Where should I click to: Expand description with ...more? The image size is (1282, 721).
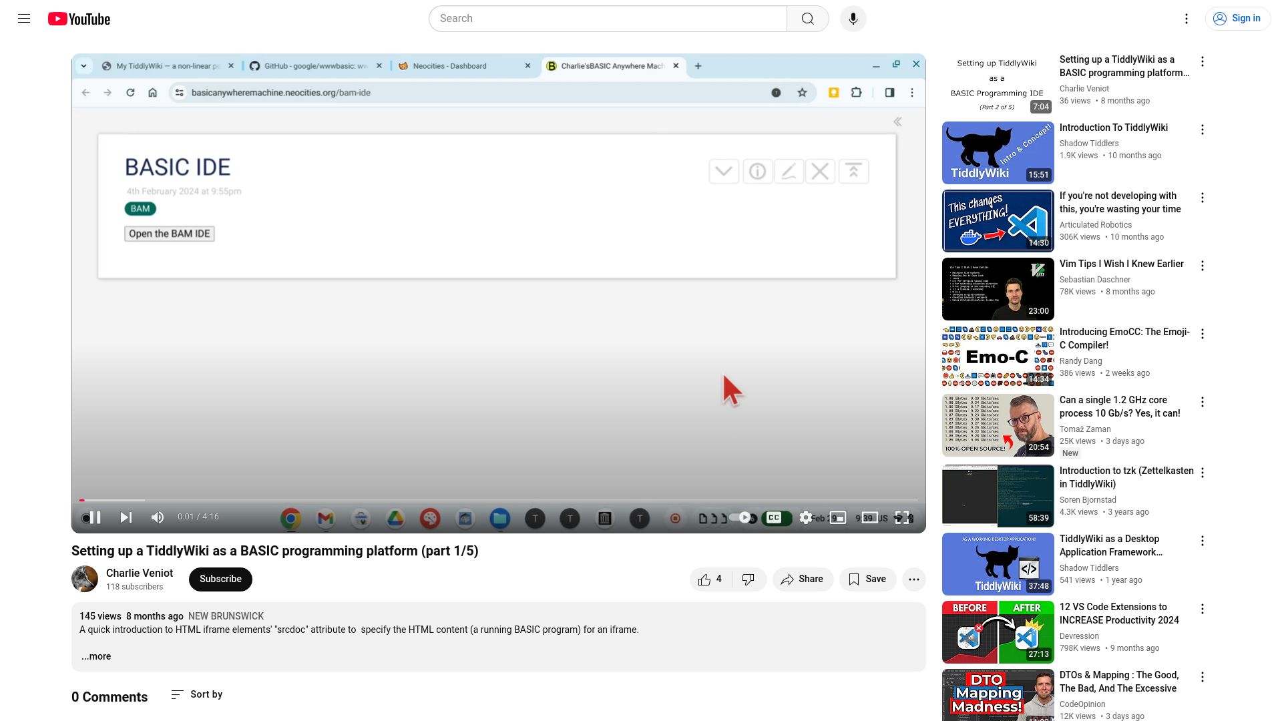pyautogui.click(x=96, y=657)
